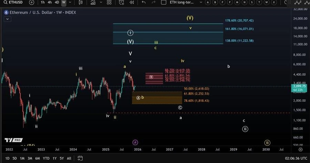Image resolution: width=310 pixels, height=163 pixels.
Task: Pick the path drawing tool in the floating toolbar
Action: [x=298, y=2]
